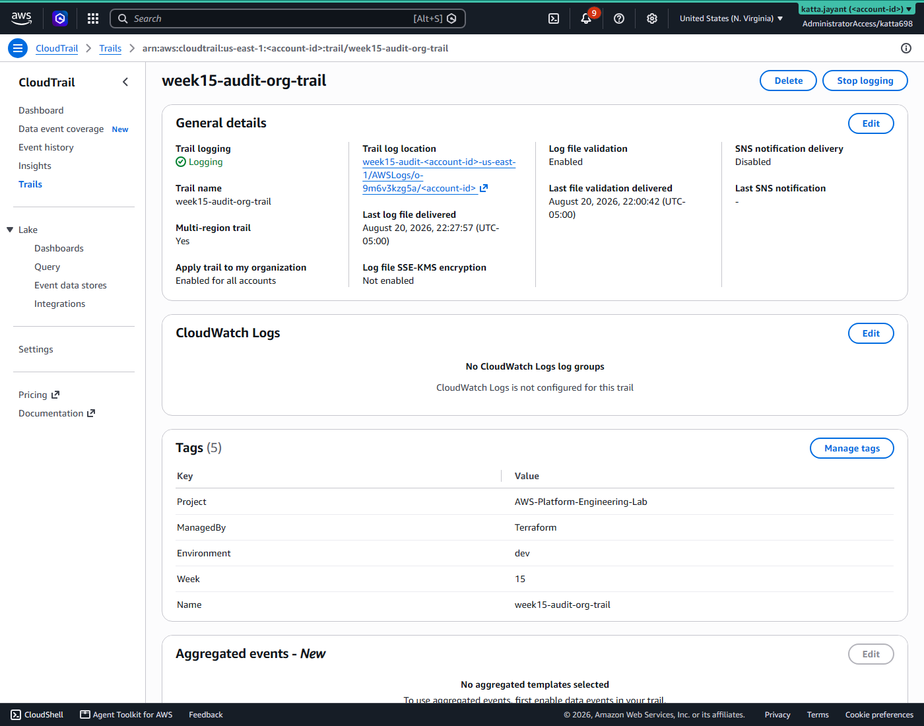Image resolution: width=924 pixels, height=726 pixels.
Task: Click the Value column header
Action: [x=527, y=476]
